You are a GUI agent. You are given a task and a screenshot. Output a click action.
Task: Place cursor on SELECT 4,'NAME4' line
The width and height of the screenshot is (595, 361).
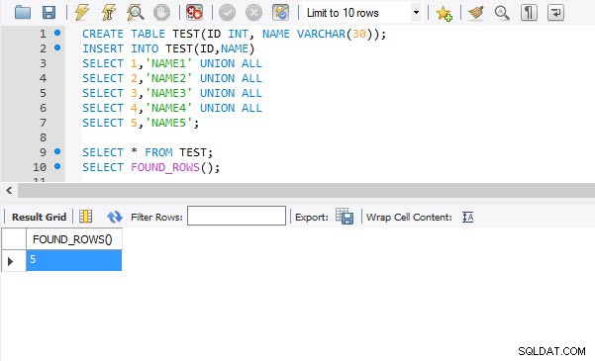(x=172, y=108)
